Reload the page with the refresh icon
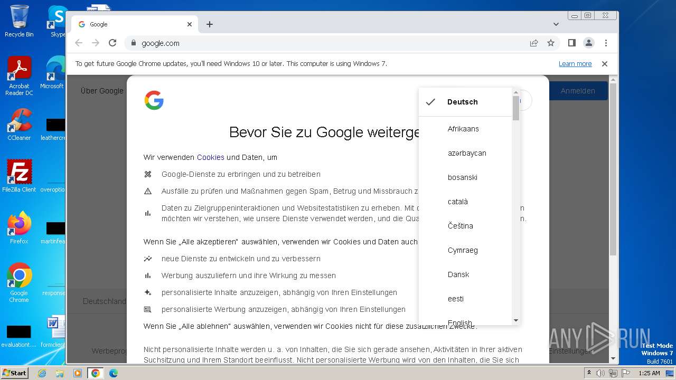 click(x=112, y=43)
